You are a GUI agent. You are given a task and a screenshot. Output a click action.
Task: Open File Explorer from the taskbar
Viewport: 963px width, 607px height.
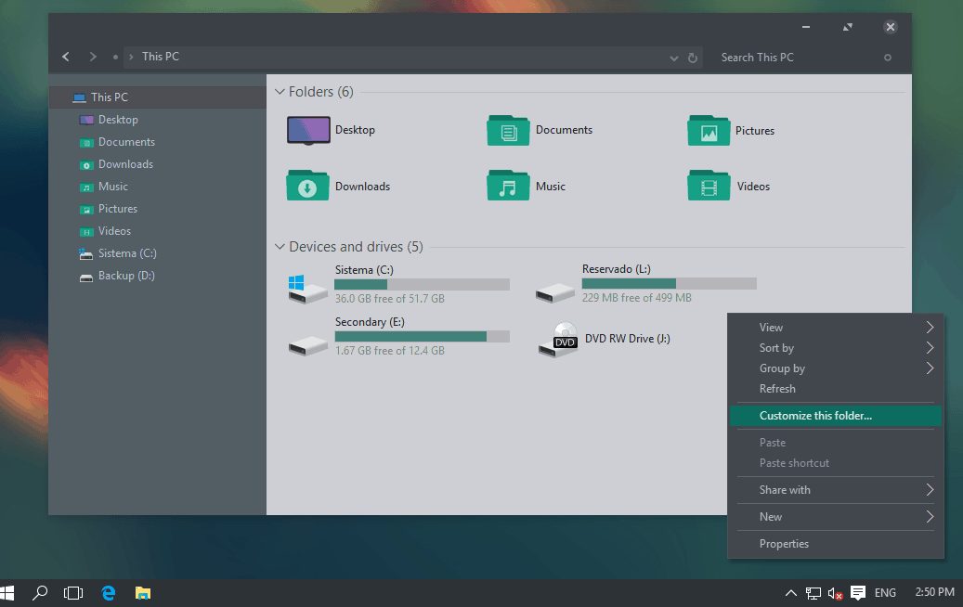click(142, 593)
